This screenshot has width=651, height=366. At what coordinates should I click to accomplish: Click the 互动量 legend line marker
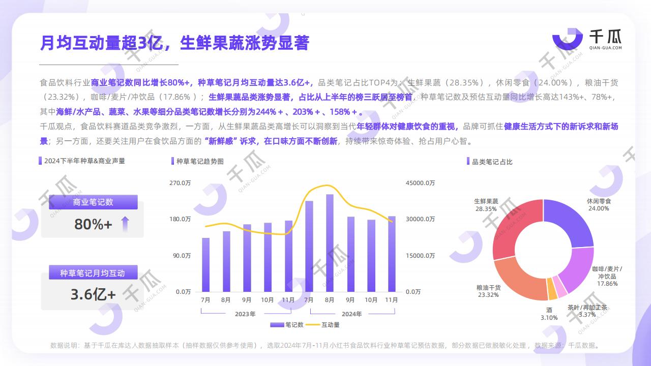(x=313, y=324)
